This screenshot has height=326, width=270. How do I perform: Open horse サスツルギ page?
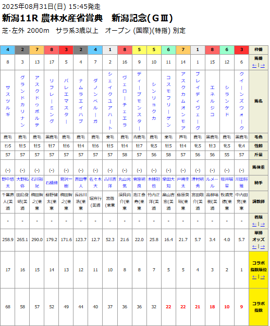click(x=8, y=101)
